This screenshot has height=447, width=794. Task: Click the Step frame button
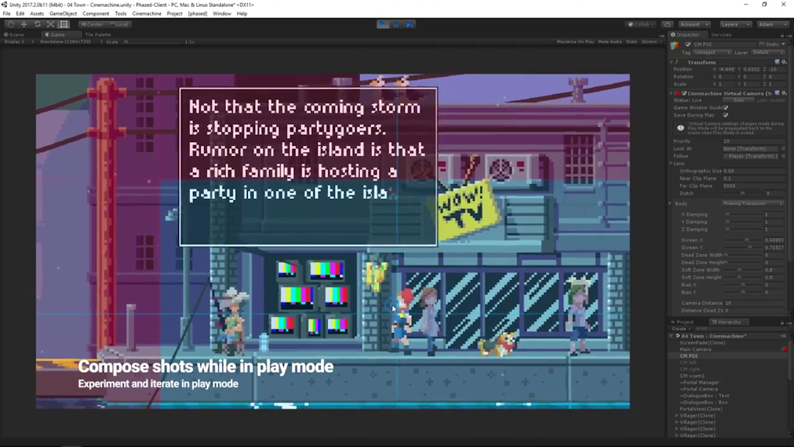coord(409,24)
